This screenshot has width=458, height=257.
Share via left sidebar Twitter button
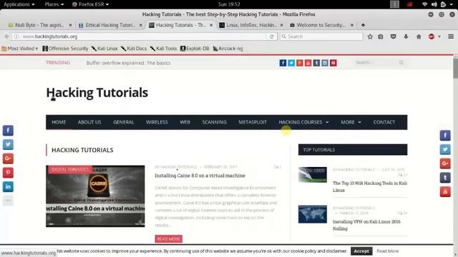click(8, 144)
